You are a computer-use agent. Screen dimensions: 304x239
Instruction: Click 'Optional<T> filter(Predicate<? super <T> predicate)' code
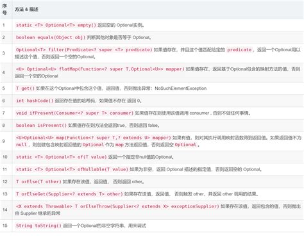click(84, 50)
